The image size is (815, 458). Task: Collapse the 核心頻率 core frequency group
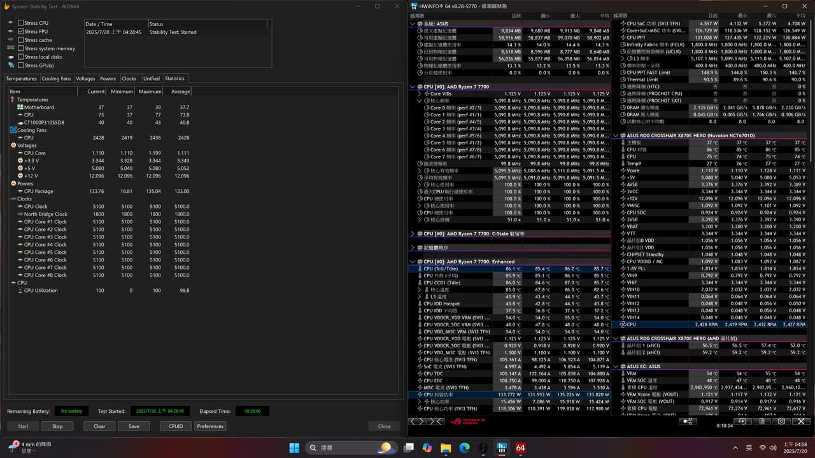coord(419,101)
